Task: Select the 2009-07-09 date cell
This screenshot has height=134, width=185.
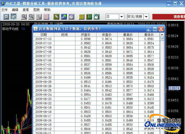Action: pos(44,47)
